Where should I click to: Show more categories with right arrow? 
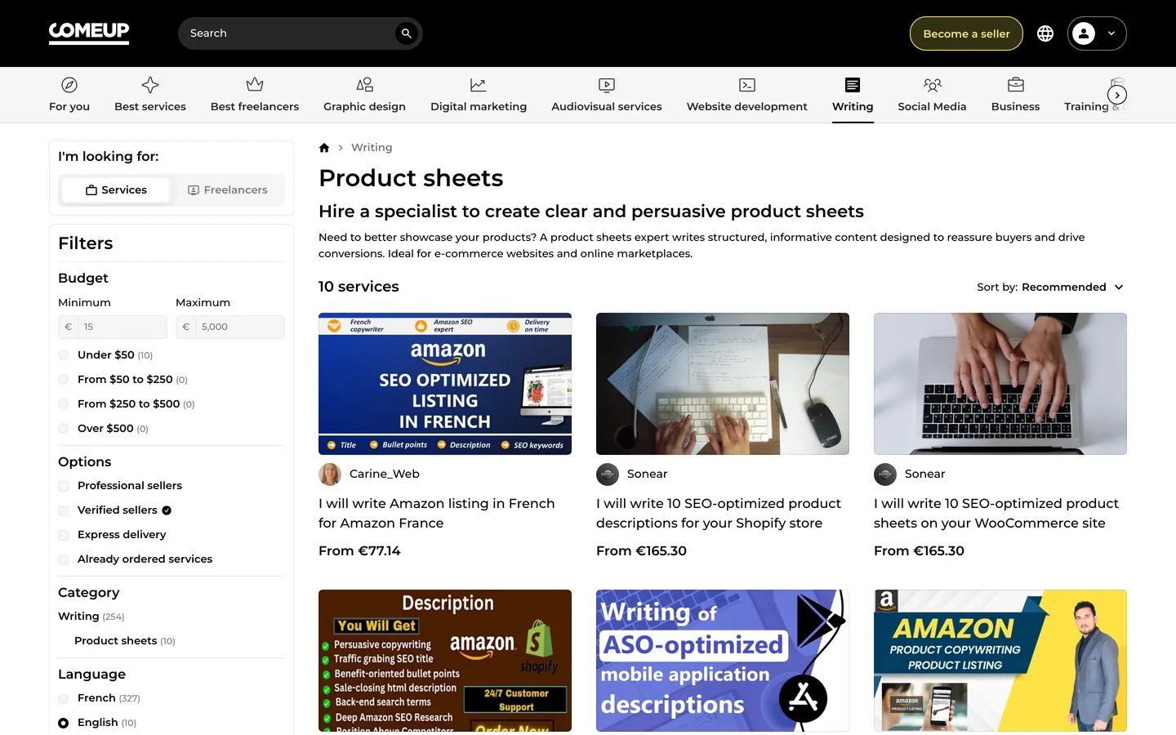[1117, 95]
